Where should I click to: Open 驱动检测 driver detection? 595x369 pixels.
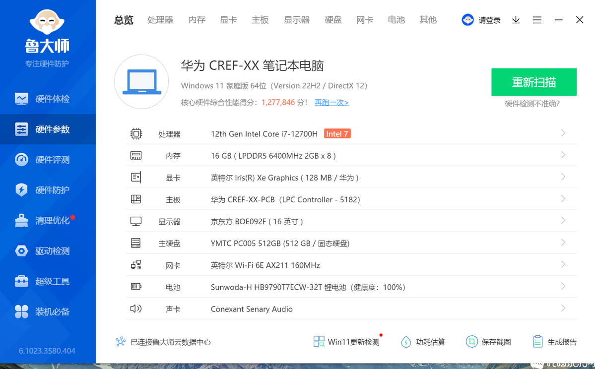(48, 250)
